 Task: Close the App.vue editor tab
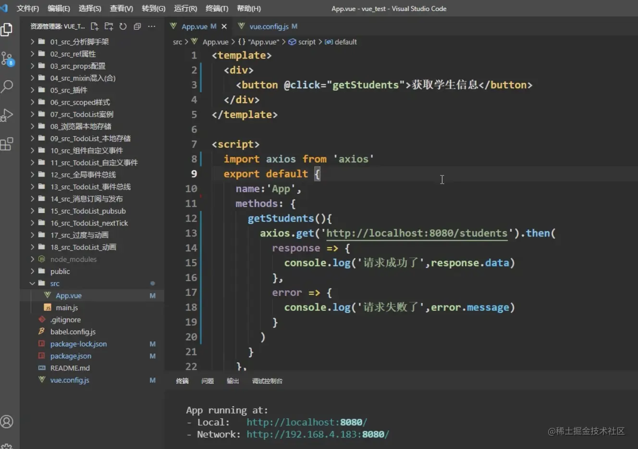coord(224,26)
